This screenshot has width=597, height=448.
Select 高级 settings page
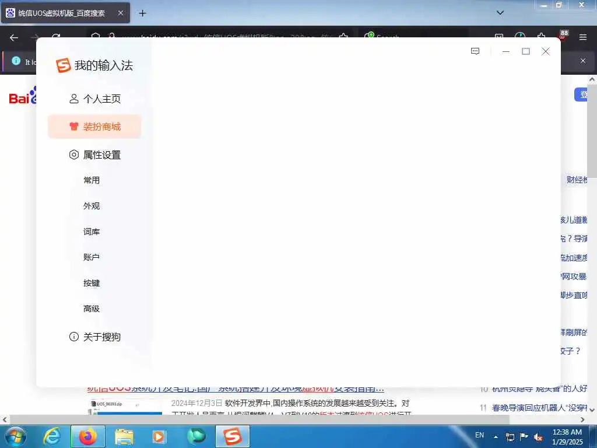92,309
